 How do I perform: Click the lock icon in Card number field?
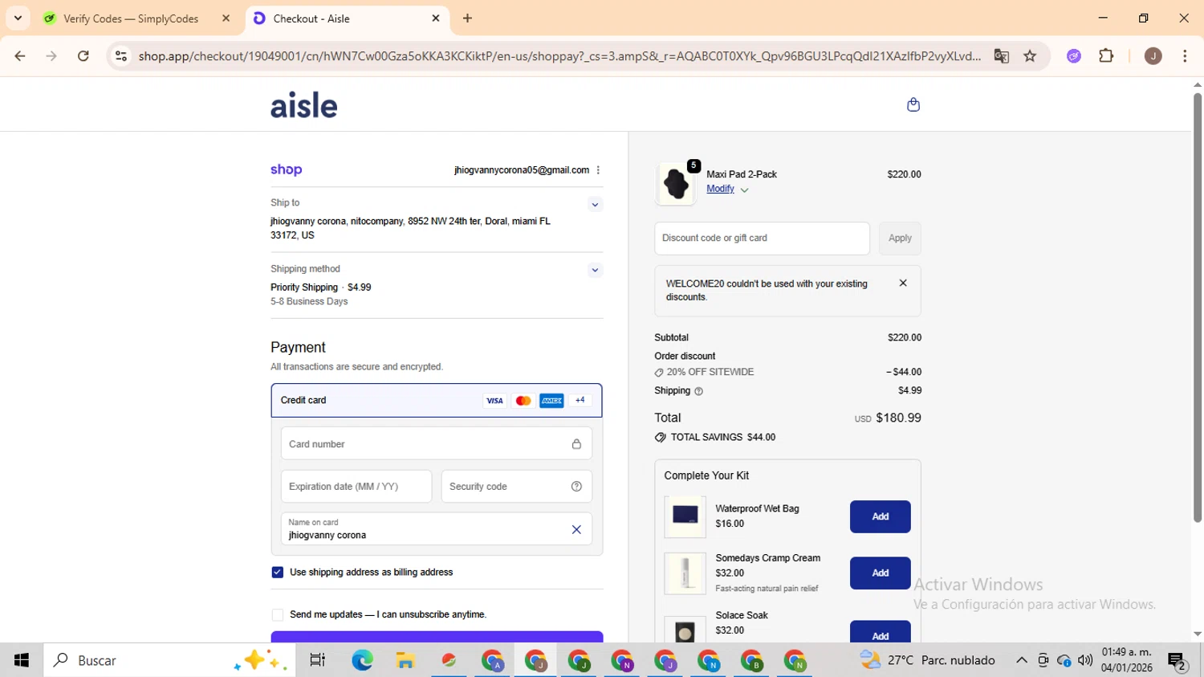click(576, 444)
